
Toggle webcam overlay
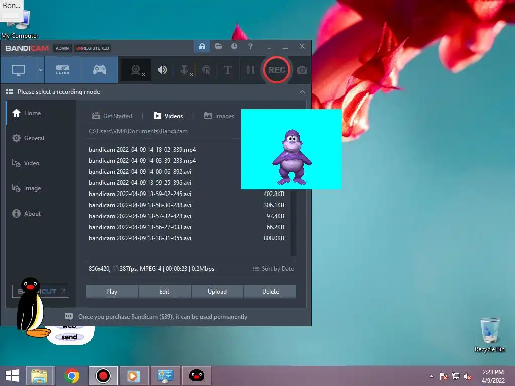(x=136, y=70)
